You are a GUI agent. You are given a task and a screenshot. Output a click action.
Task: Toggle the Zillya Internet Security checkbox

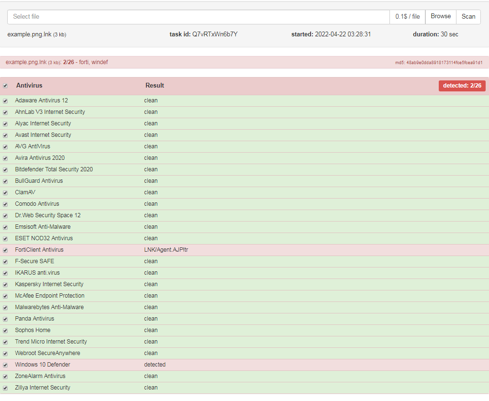point(5,388)
